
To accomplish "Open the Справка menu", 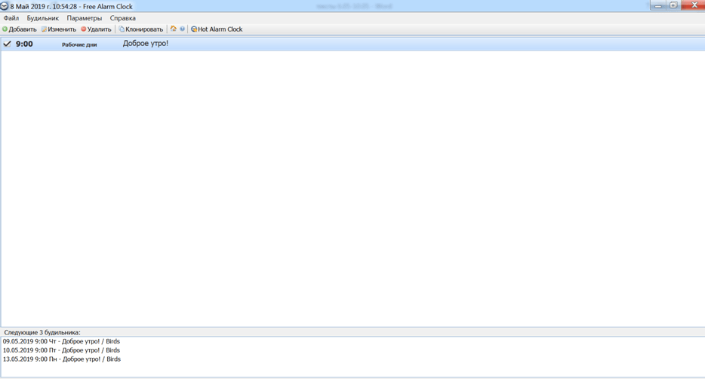I will (x=123, y=18).
